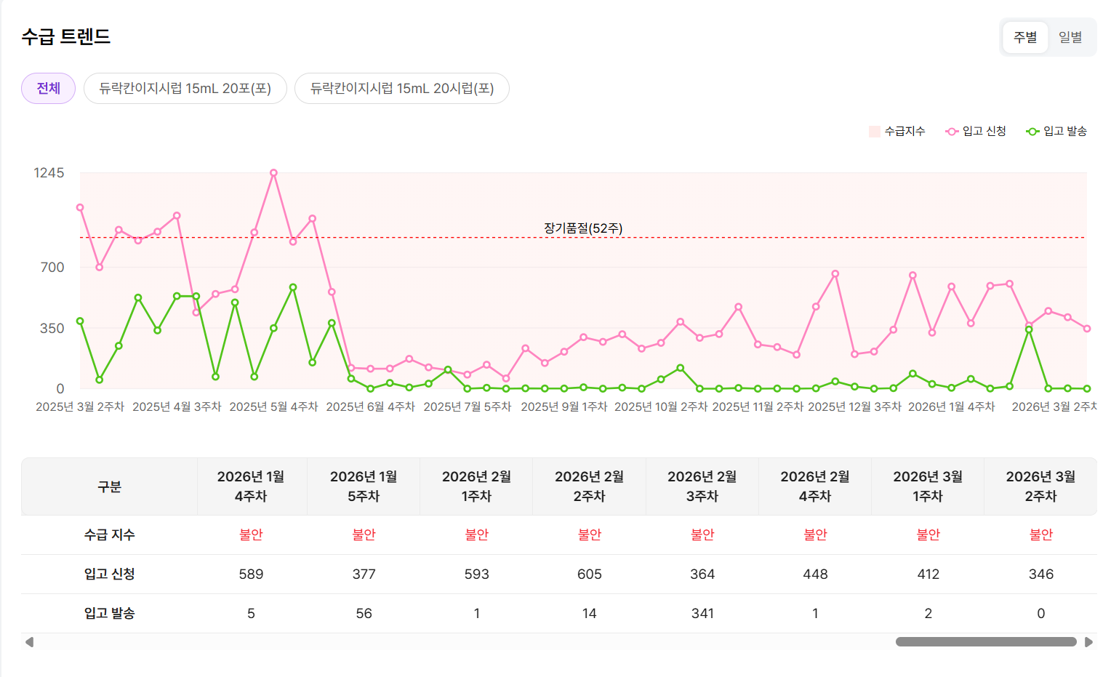Filter by 듀락칸이지시럽 15mL 20포(포)
The image size is (1111, 677).
pyautogui.click(x=185, y=88)
